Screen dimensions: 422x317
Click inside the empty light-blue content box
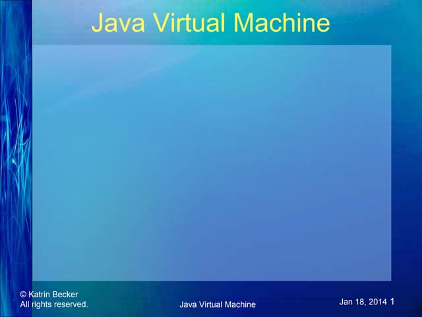point(211,162)
